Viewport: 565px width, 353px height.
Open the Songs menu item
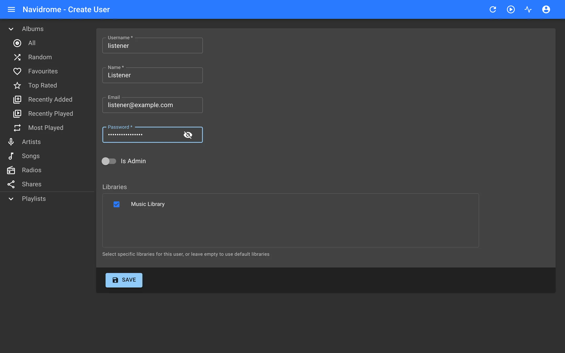click(47, 156)
